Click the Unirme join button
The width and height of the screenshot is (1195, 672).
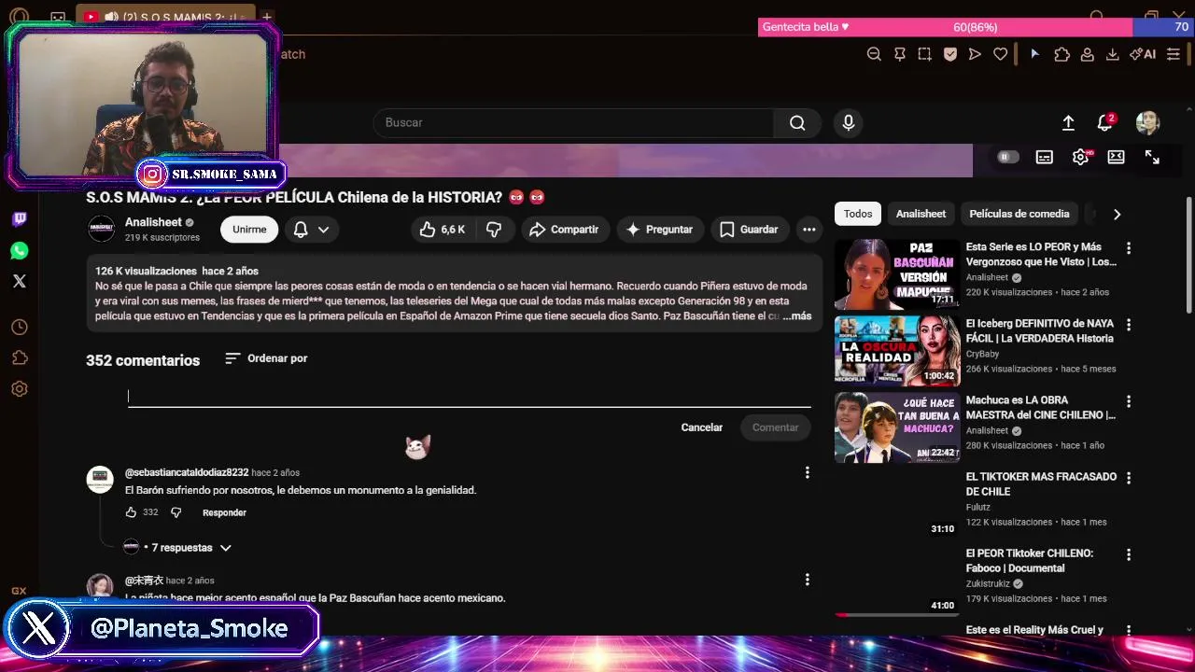[249, 230]
